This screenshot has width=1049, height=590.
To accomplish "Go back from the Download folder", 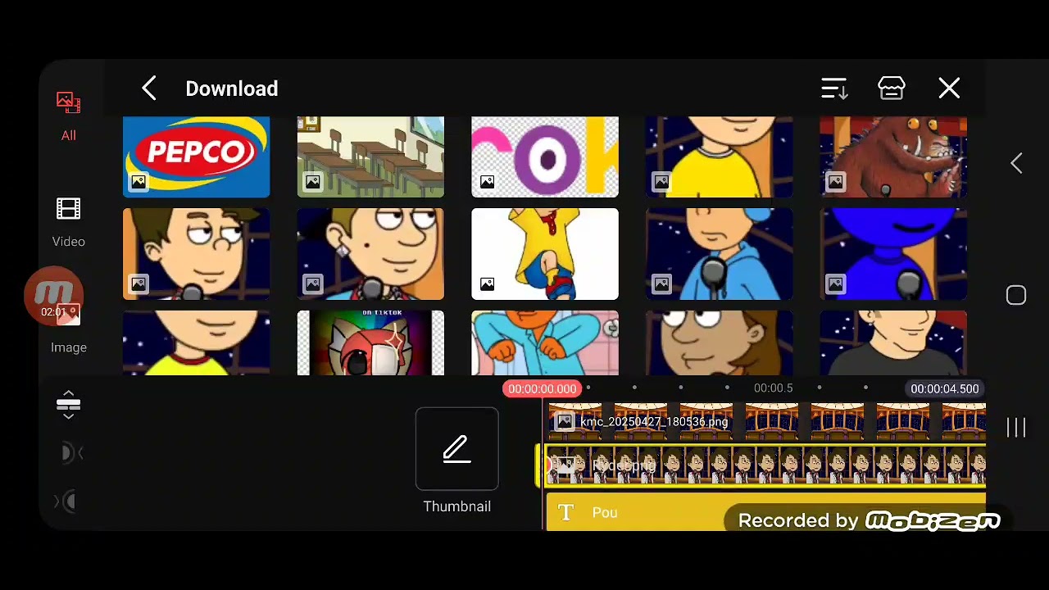I will (148, 88).
